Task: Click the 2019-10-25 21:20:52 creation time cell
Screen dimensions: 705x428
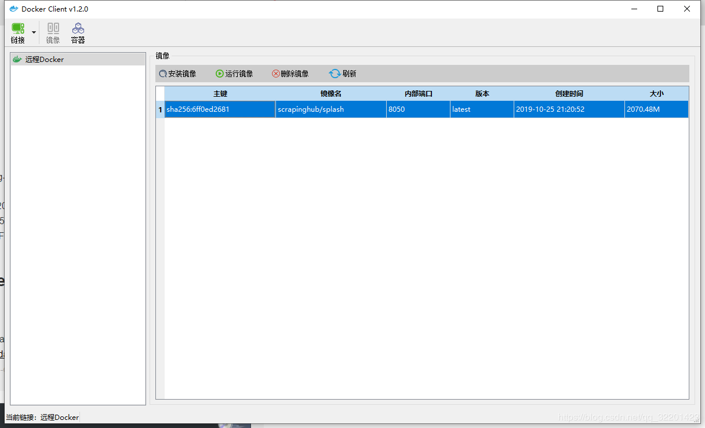Action: coord(569,109)
